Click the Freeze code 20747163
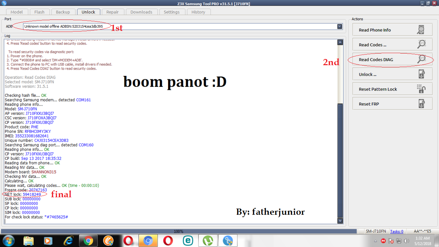This screenshot has width=439, height=247. [x=38, y=190]
